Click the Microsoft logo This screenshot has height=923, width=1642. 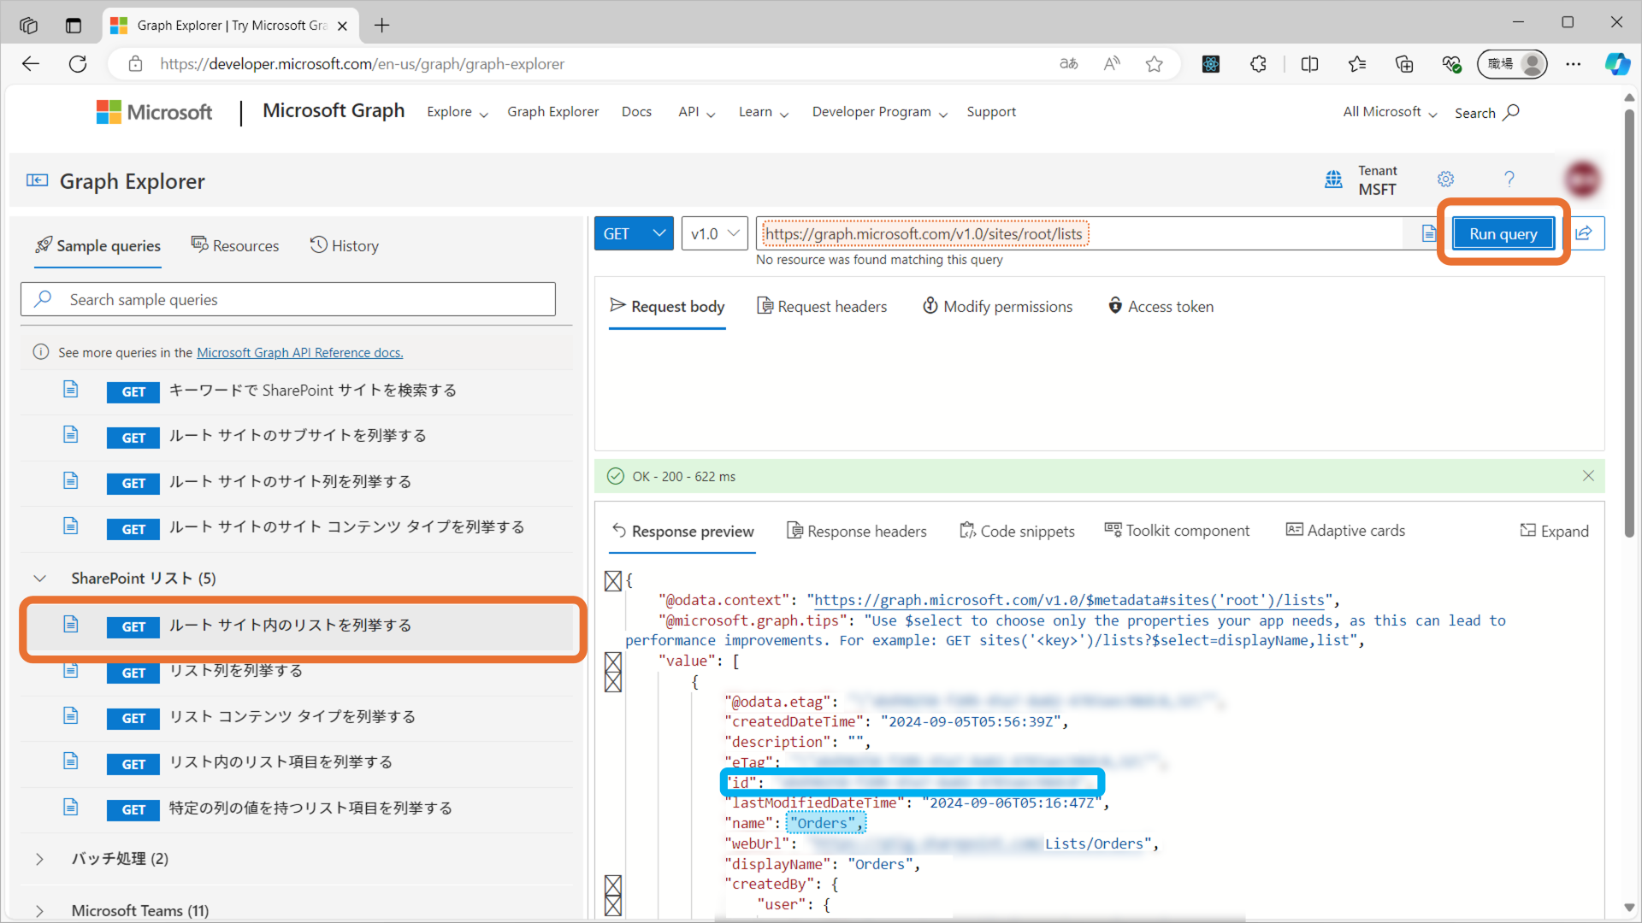[154, 112]
